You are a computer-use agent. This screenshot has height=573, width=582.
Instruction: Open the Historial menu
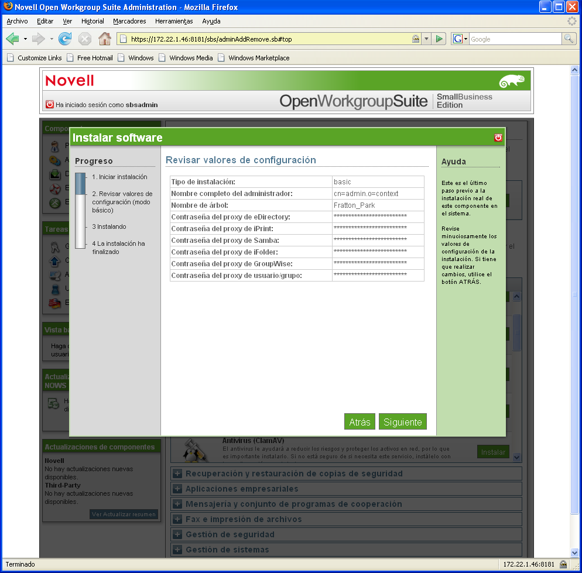(x=93, y=21)
